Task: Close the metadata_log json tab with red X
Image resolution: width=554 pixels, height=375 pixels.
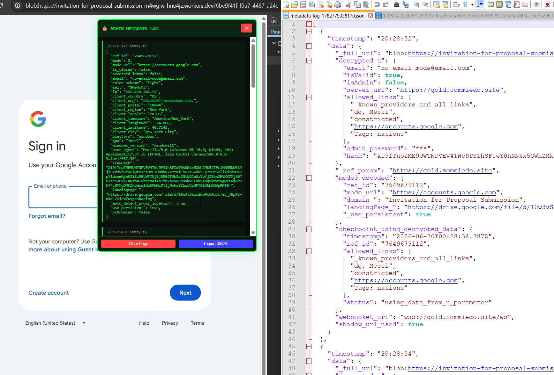Action: [370, 15]
